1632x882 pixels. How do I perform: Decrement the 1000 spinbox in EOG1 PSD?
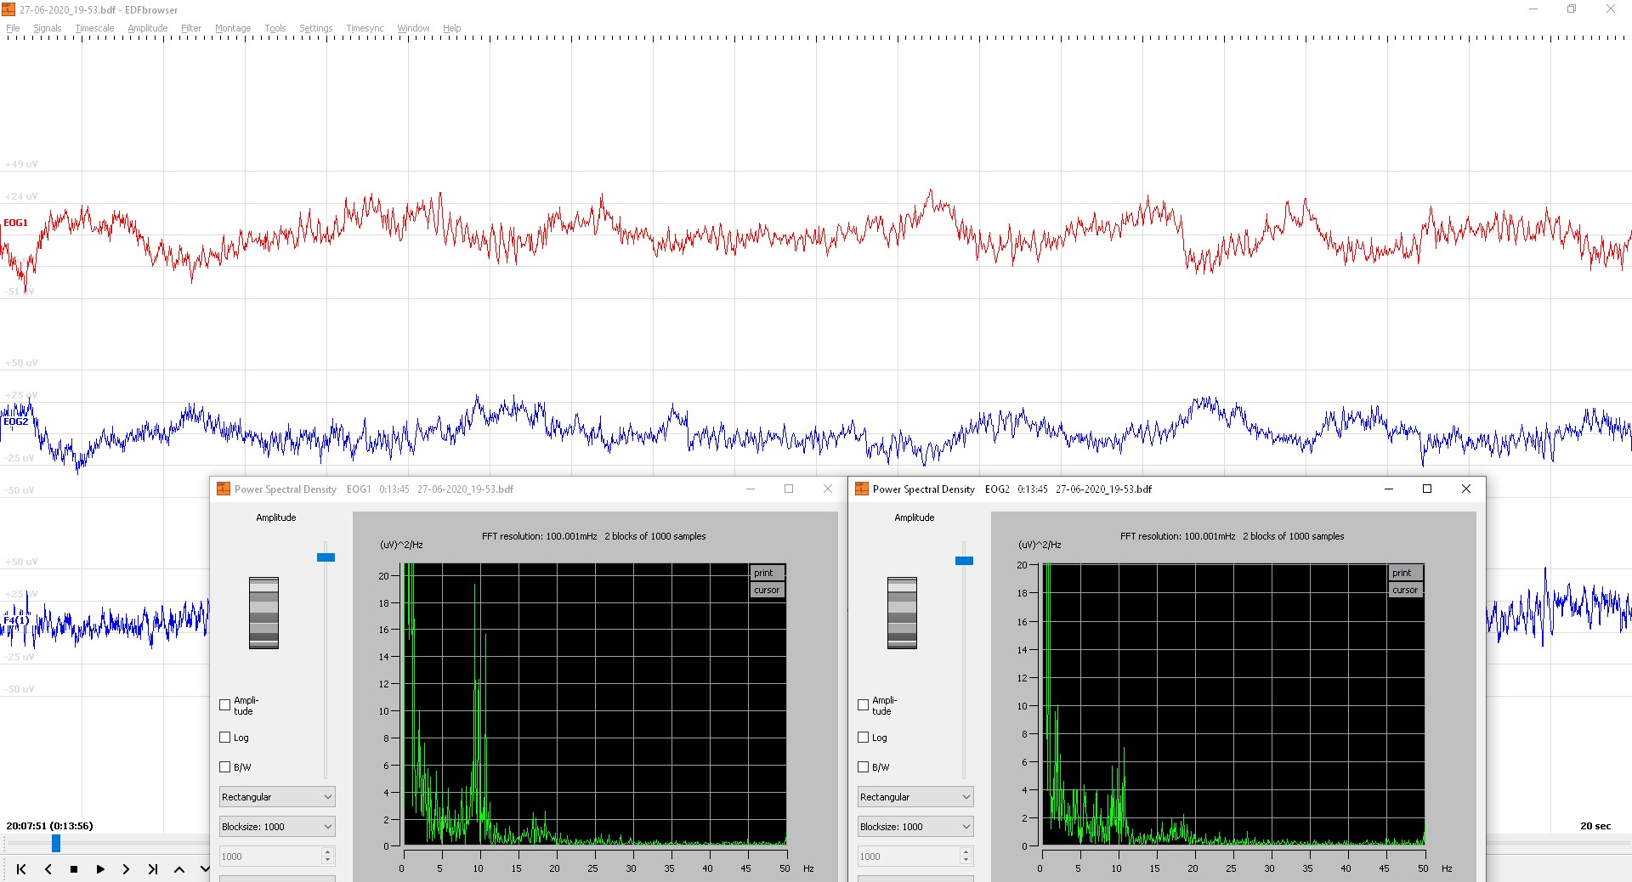pos(328,861)
